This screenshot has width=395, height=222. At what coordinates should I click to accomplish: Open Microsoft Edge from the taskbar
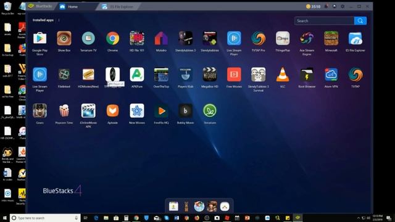point(96,218)
